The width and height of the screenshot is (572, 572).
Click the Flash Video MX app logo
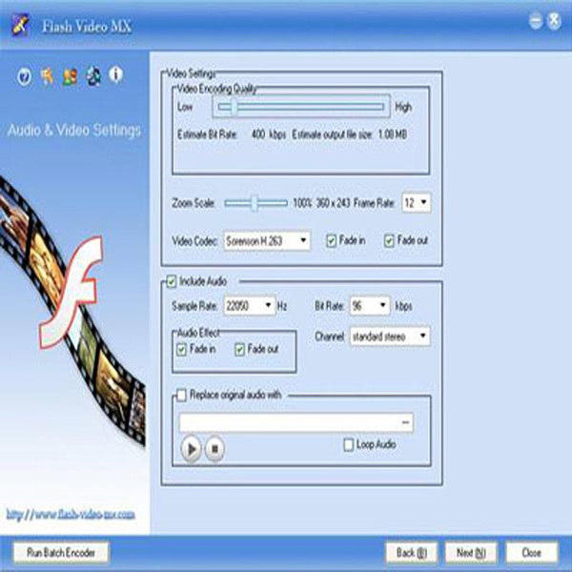[x=20, y=25]
